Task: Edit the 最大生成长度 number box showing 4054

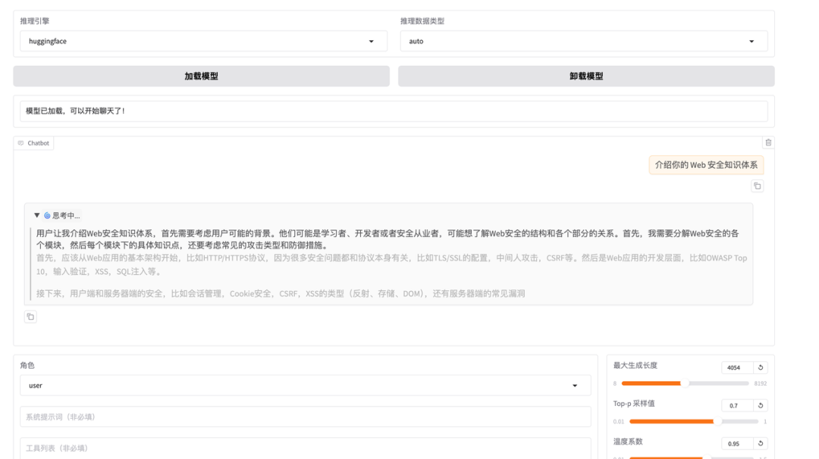Action: click(736, 367)
